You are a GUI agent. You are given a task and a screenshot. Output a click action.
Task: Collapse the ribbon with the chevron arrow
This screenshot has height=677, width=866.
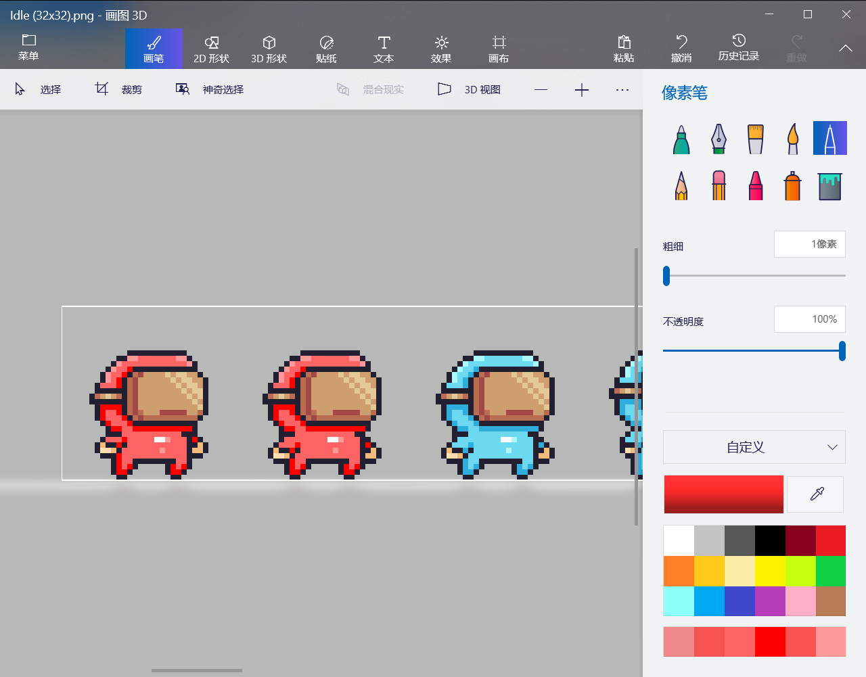coord(846,48)
